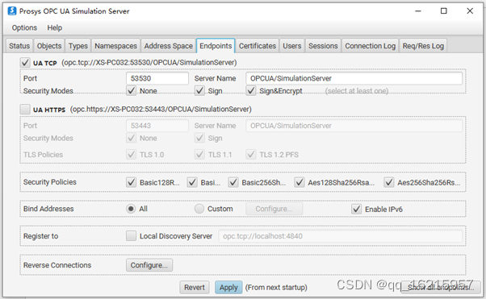
Task: Toggle UA TCP Sign security mode
Action: pos(199,91)
